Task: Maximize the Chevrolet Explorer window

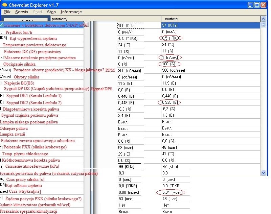Action: coord(257,4)
